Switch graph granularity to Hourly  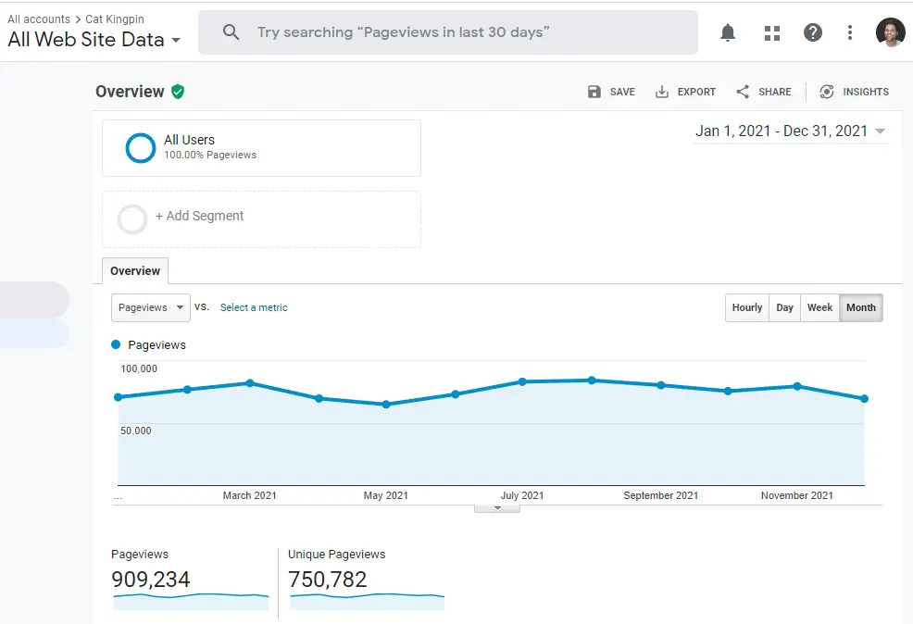(x=747, y=307)
